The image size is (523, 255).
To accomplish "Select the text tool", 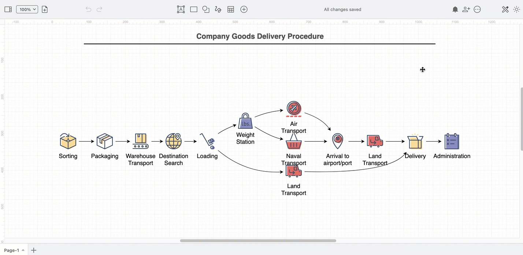I will [181, 10].
